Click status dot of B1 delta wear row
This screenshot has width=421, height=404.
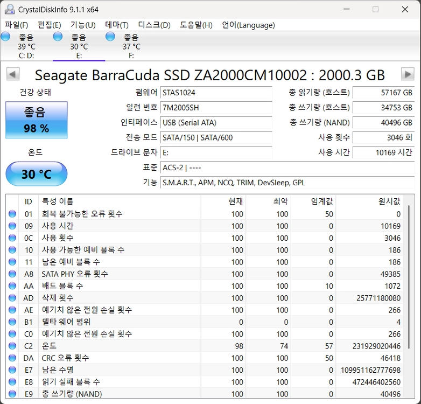coord(12,322)
